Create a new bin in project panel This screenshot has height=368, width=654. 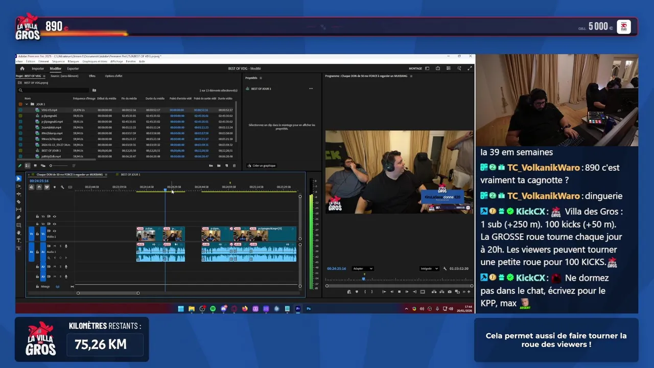tap(219, 166)
